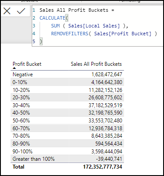Viewport: 164px width, 176px height.
Task: Select the 20-30% row label
Action: point(21,98)
